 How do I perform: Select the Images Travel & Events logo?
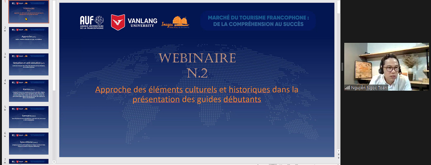tap(175, 23)
